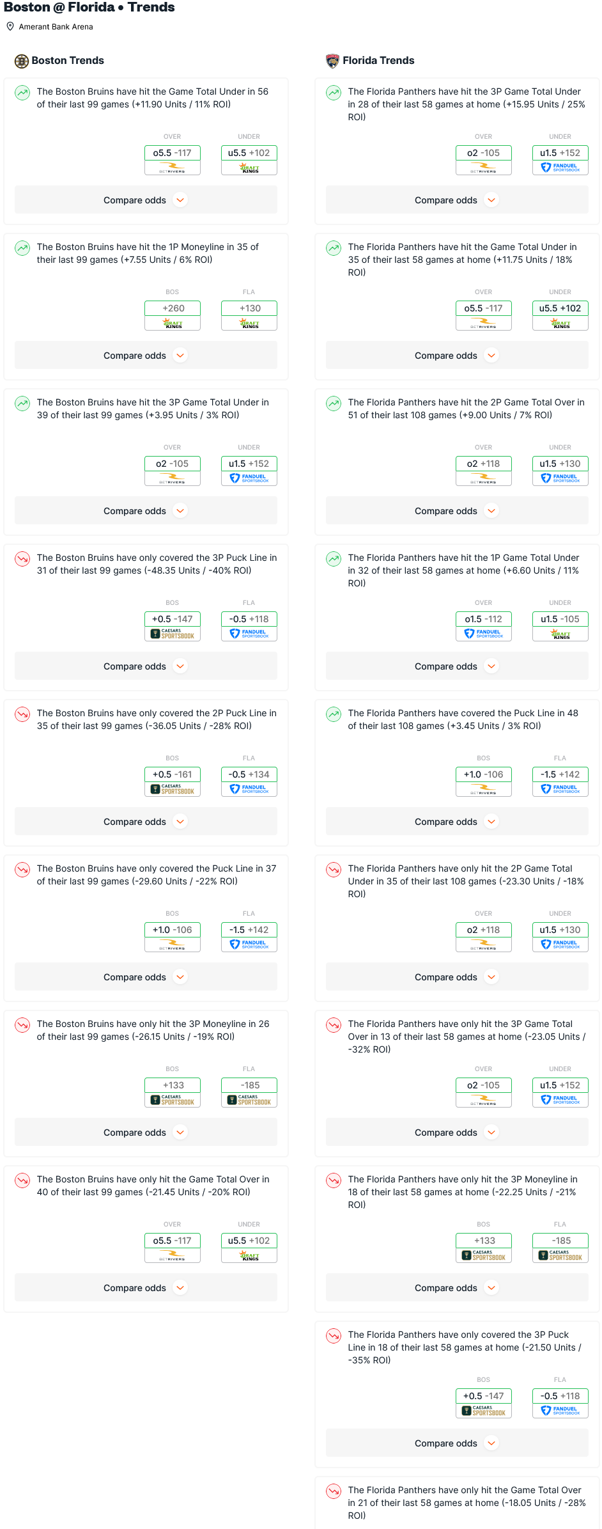Click the Florida Panthers logo icon
Screen dimensions: 602x1529
(x=332, y=61)
